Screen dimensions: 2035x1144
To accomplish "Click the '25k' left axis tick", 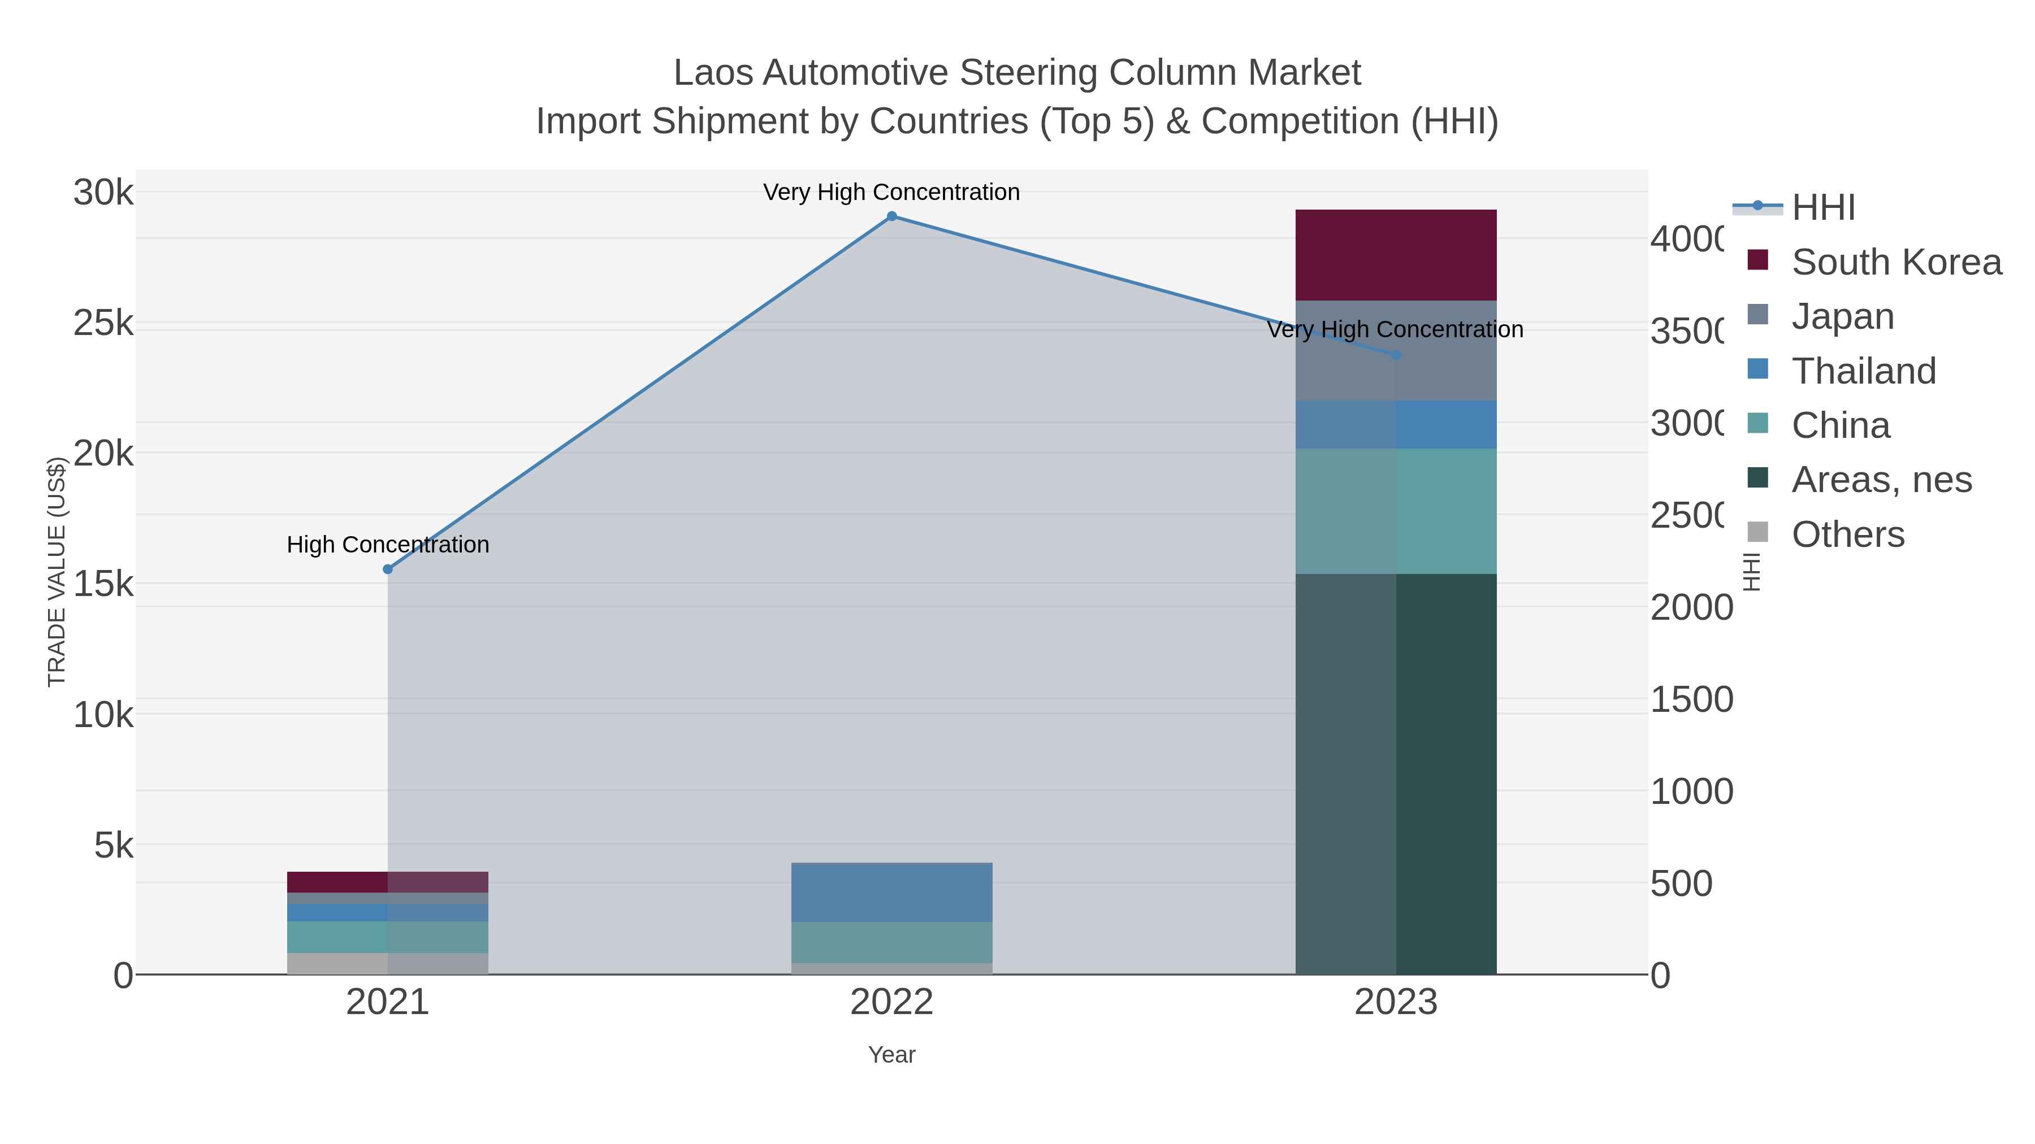I will click(x=103, y=323).
